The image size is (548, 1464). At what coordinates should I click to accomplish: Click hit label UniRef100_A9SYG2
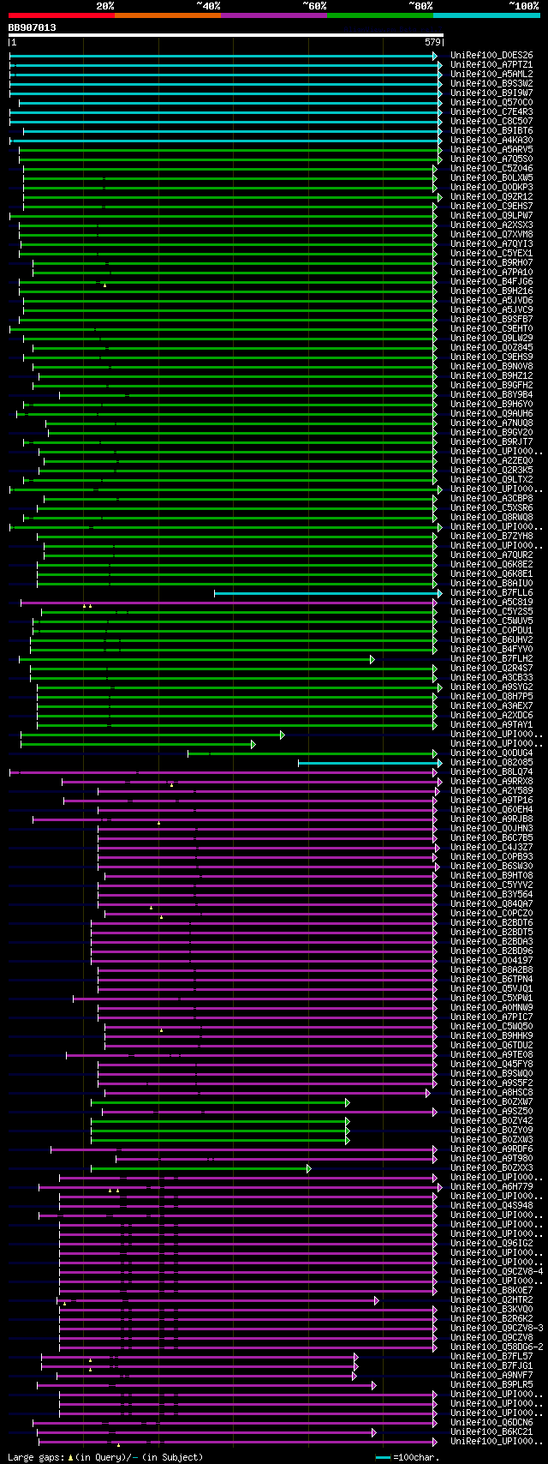click(x=491, y=687)
